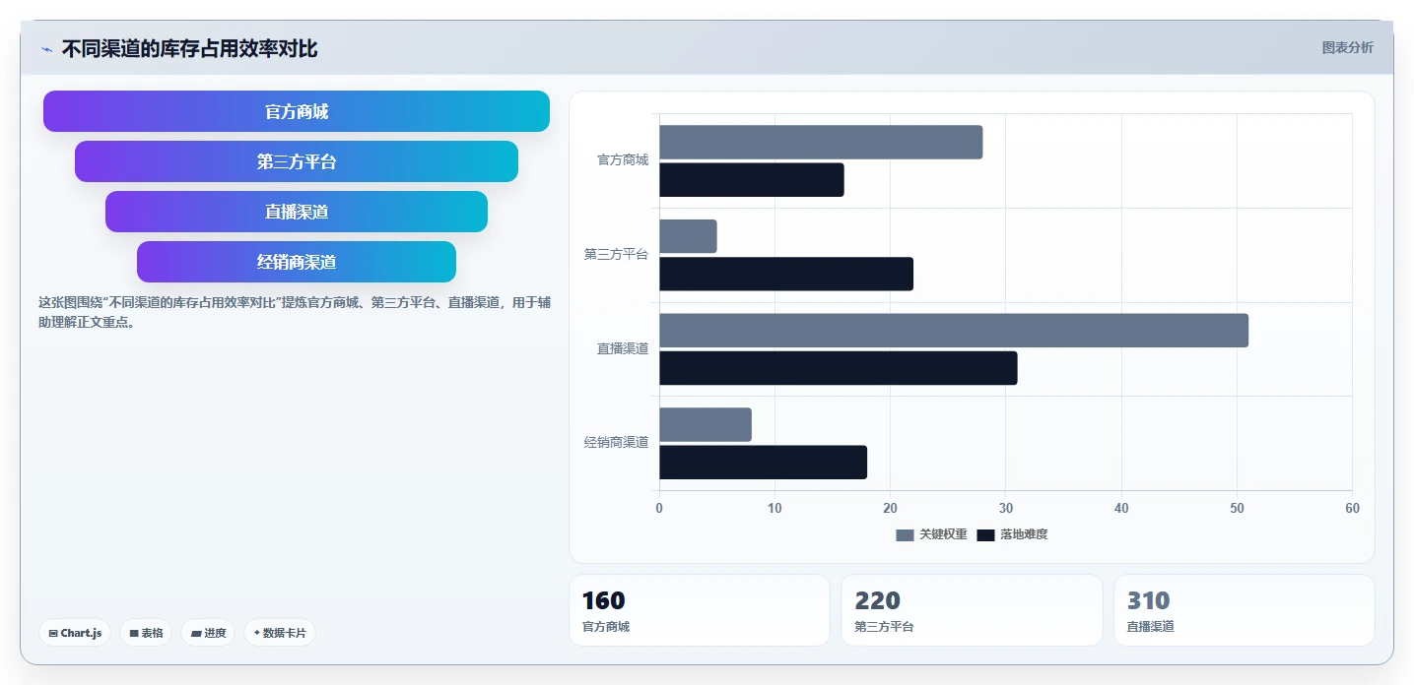1414x685 pixels.
Task: Toggle the 关键权重 legend series
Action: tap(931, 534)
